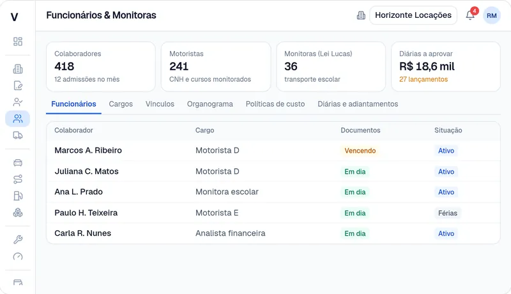Open the Horizonte Locações company selector
Image resolution: width=511 pixels, height=294 pixels.
pyautogui.click(x=413, y=15)
